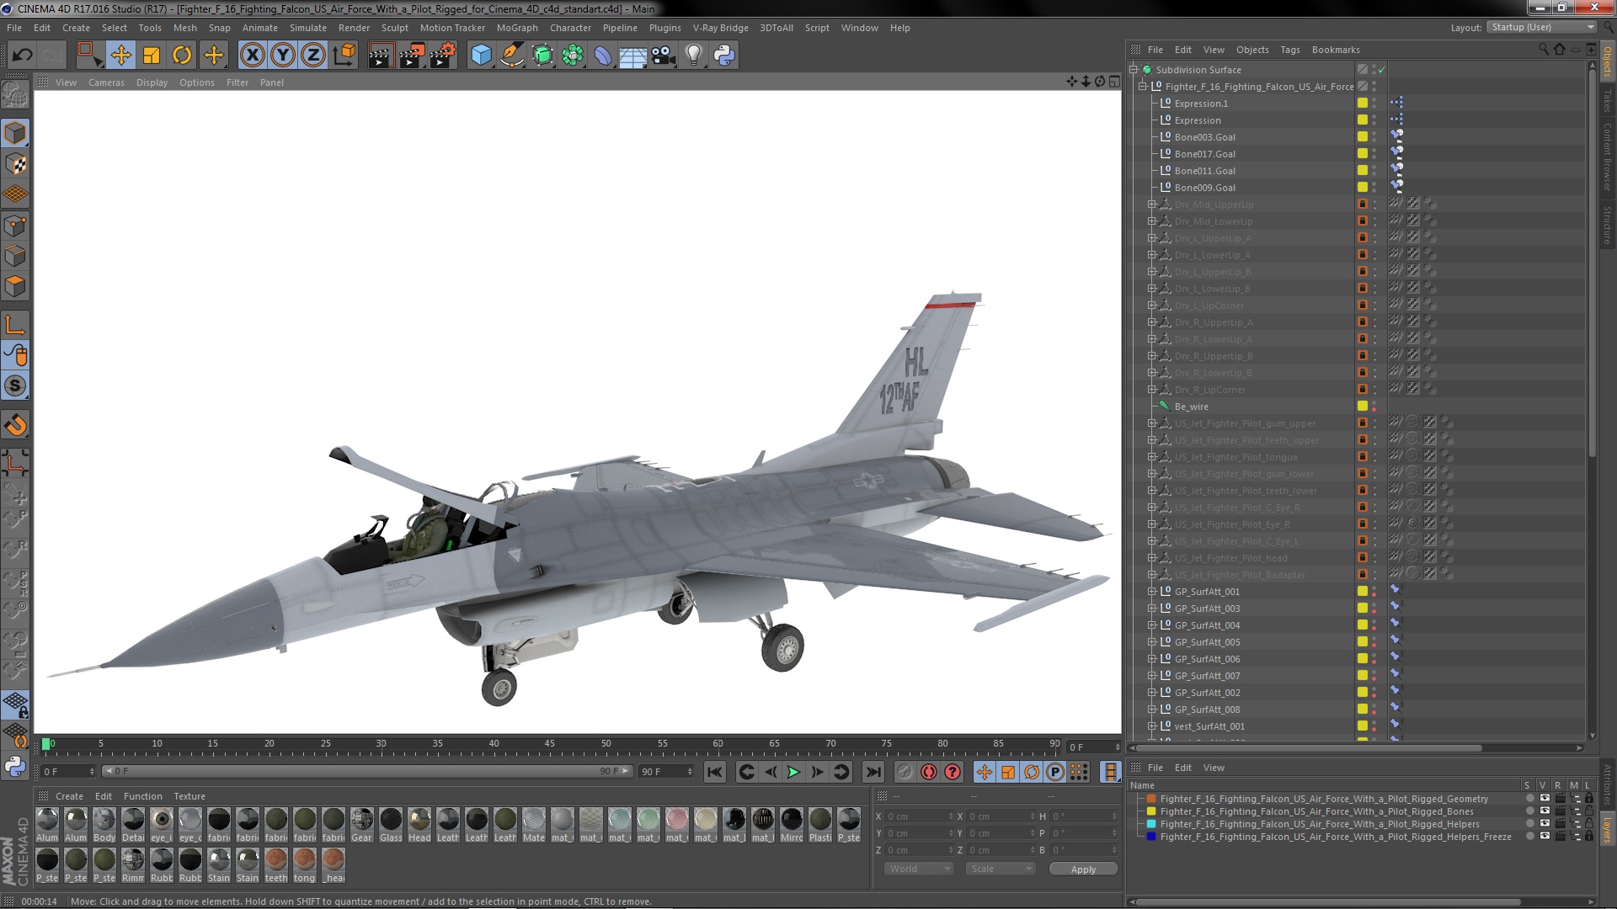Collapse the Subdivision Surface object
This screenshot has width=1617, height=909.
(x=1134, y=70)
